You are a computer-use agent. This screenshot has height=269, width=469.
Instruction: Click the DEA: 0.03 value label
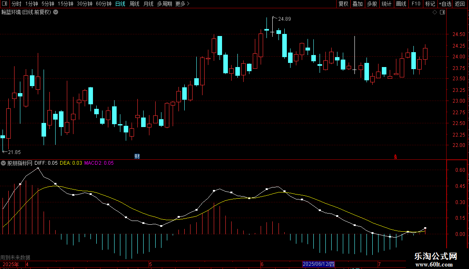pos(71,163)
